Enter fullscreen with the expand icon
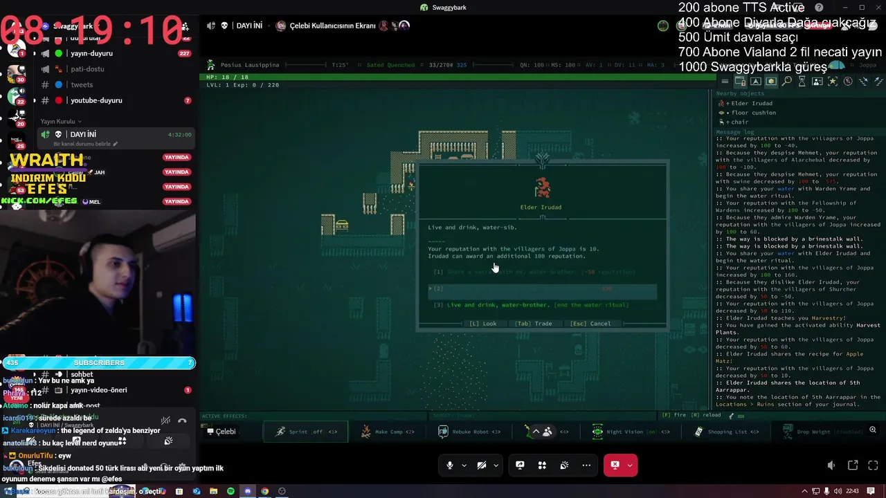The width and height of the screenshot is (886, 498). pyautogui.click(x=874, y=465)
